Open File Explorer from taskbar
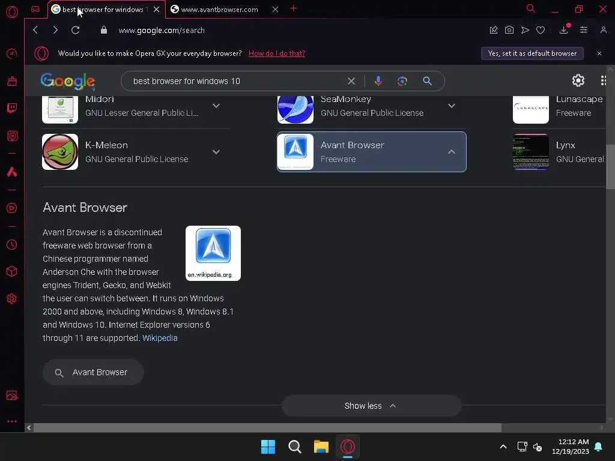This screenshot has height=461, width=615. coord(321,447)
